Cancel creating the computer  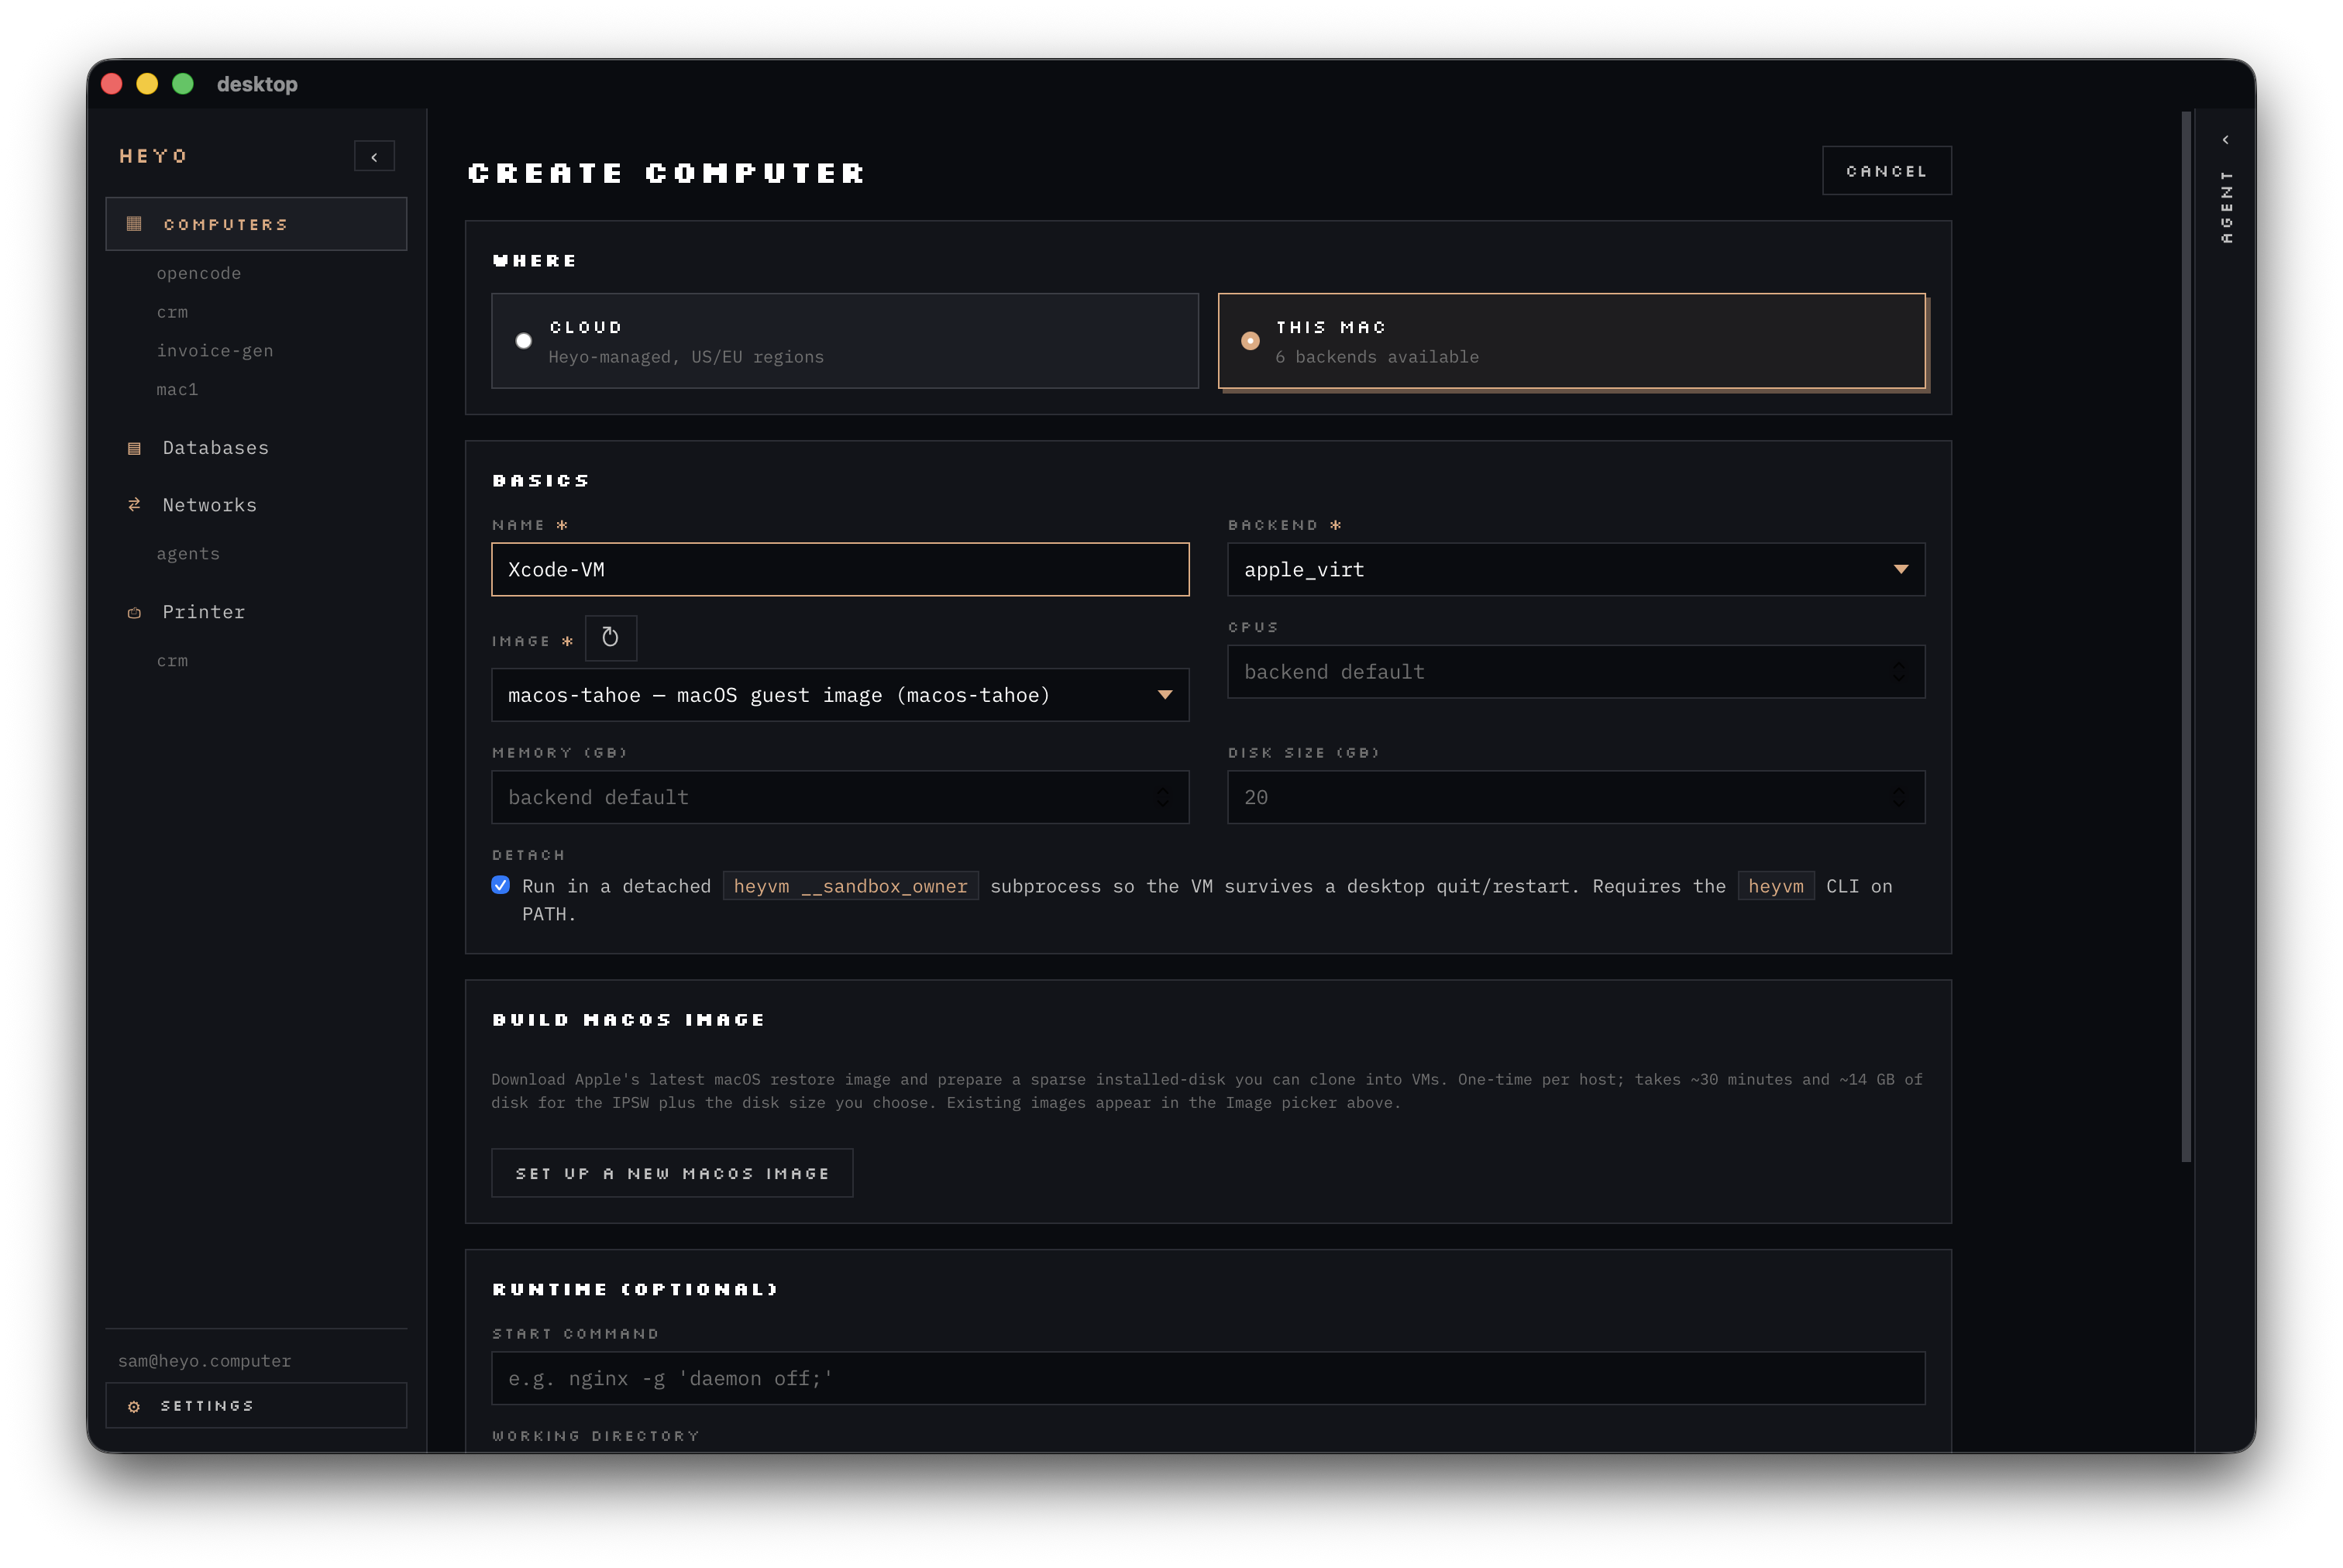pos(1886,171)
